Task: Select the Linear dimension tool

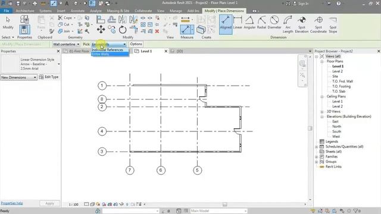Action: point(238,23)
